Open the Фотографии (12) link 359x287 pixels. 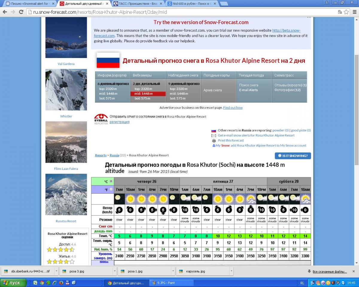(287, 90)
